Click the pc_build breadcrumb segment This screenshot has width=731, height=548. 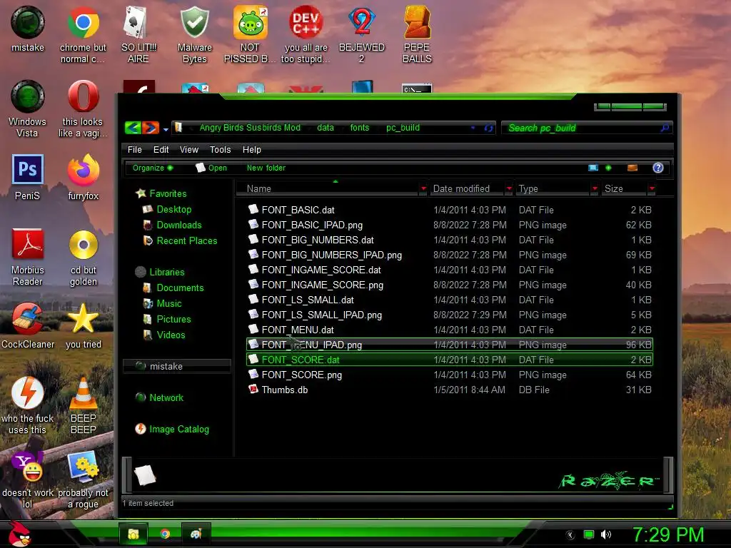pos(403,128)
